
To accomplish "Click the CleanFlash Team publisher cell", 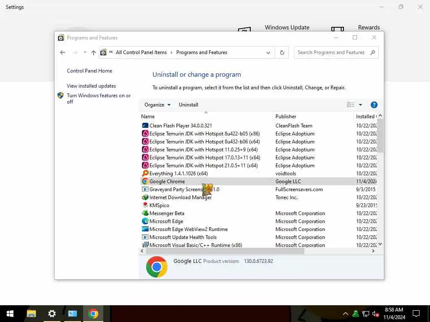I will click(x=294, y=126).
